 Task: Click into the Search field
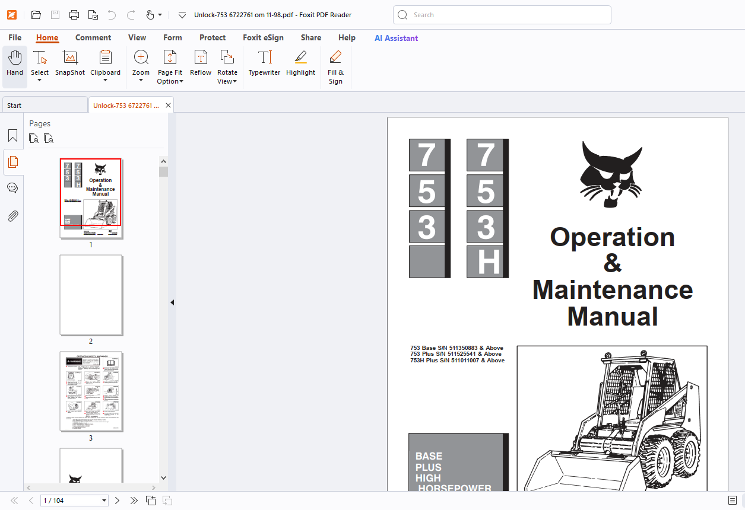(502, 15)
